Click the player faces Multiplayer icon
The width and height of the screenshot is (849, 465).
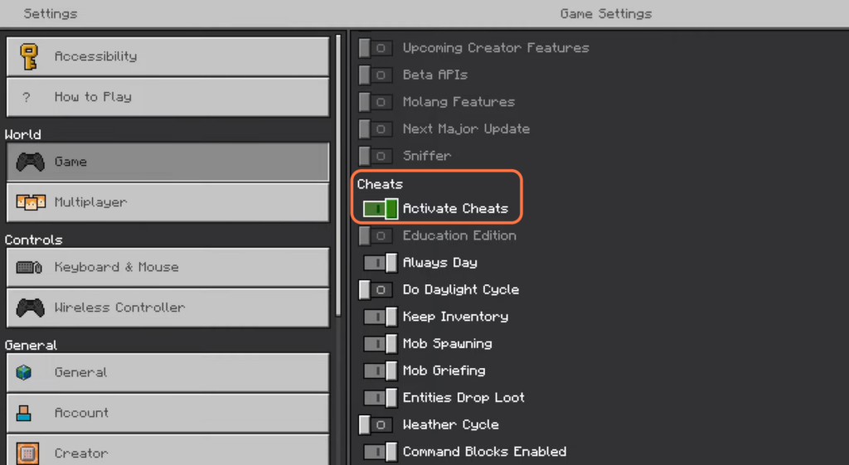pyautogui.click(x=31, y=202)
